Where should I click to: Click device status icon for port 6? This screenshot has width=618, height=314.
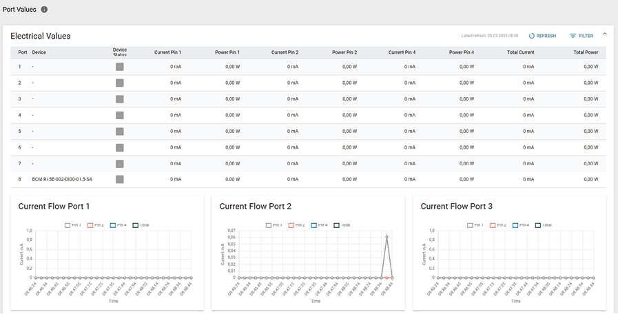pos(120,147)
